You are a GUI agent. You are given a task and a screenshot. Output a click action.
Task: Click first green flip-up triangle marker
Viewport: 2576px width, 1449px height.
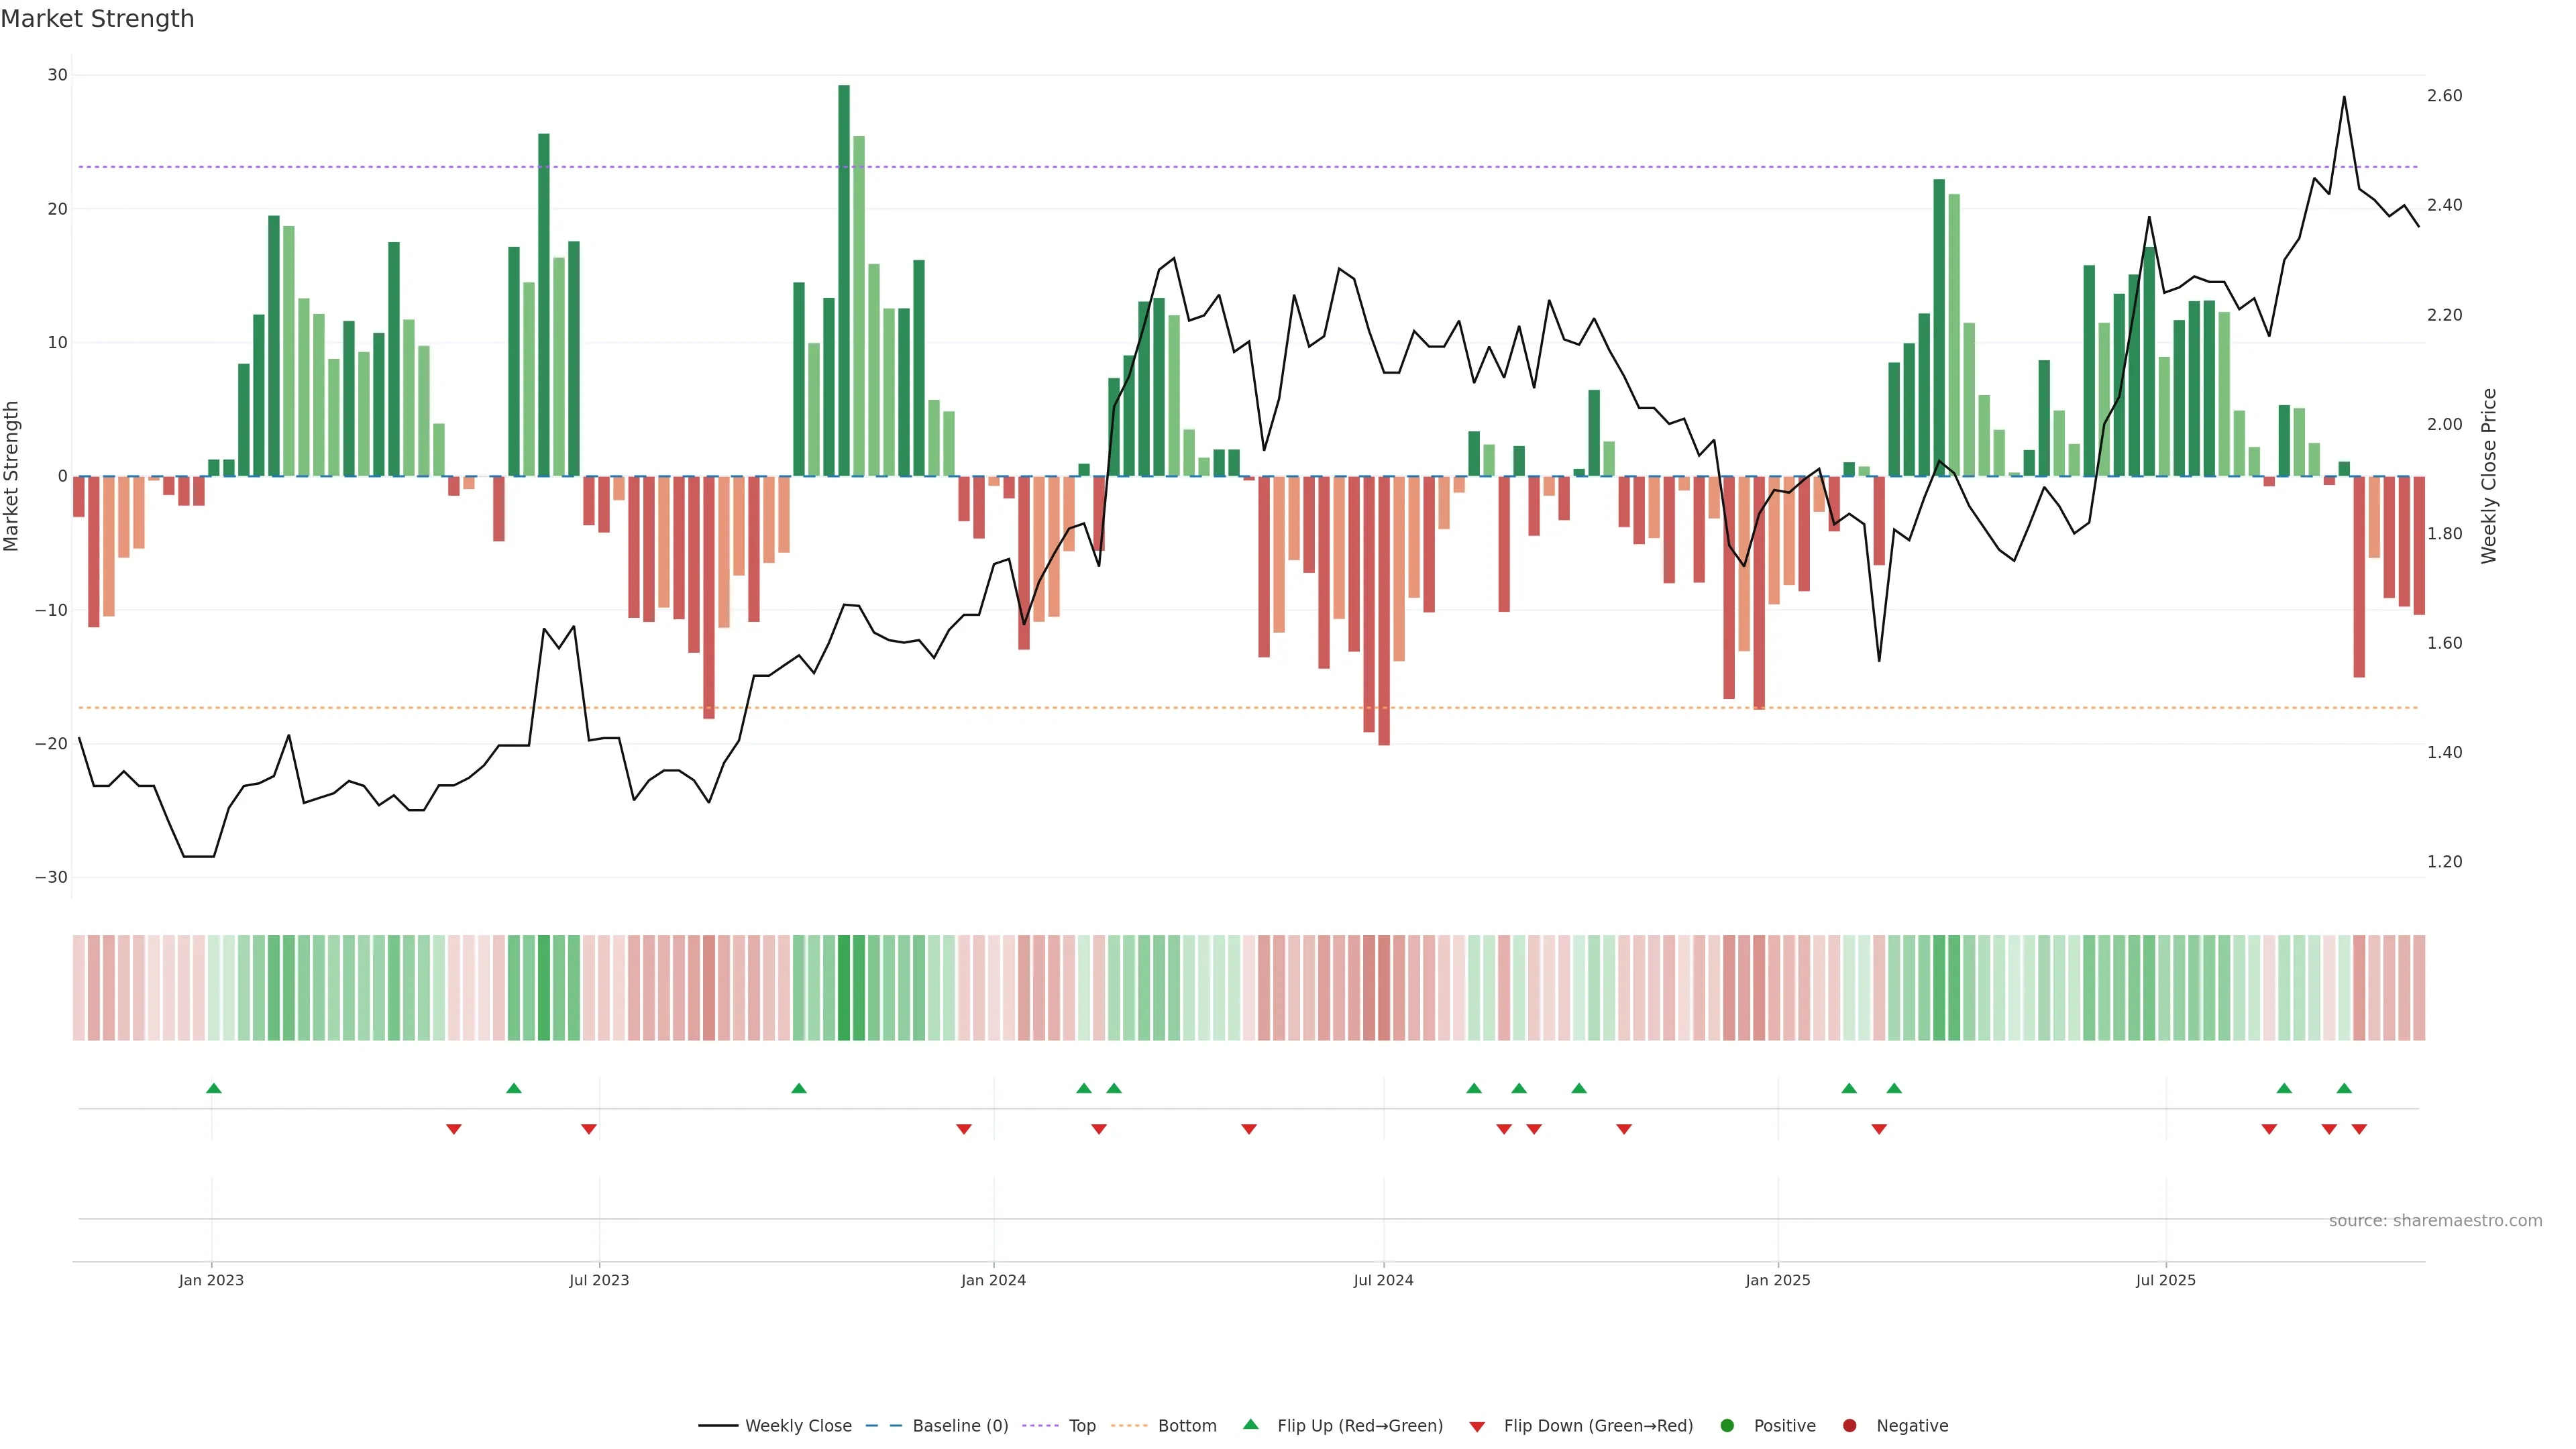pos(213,1088)
